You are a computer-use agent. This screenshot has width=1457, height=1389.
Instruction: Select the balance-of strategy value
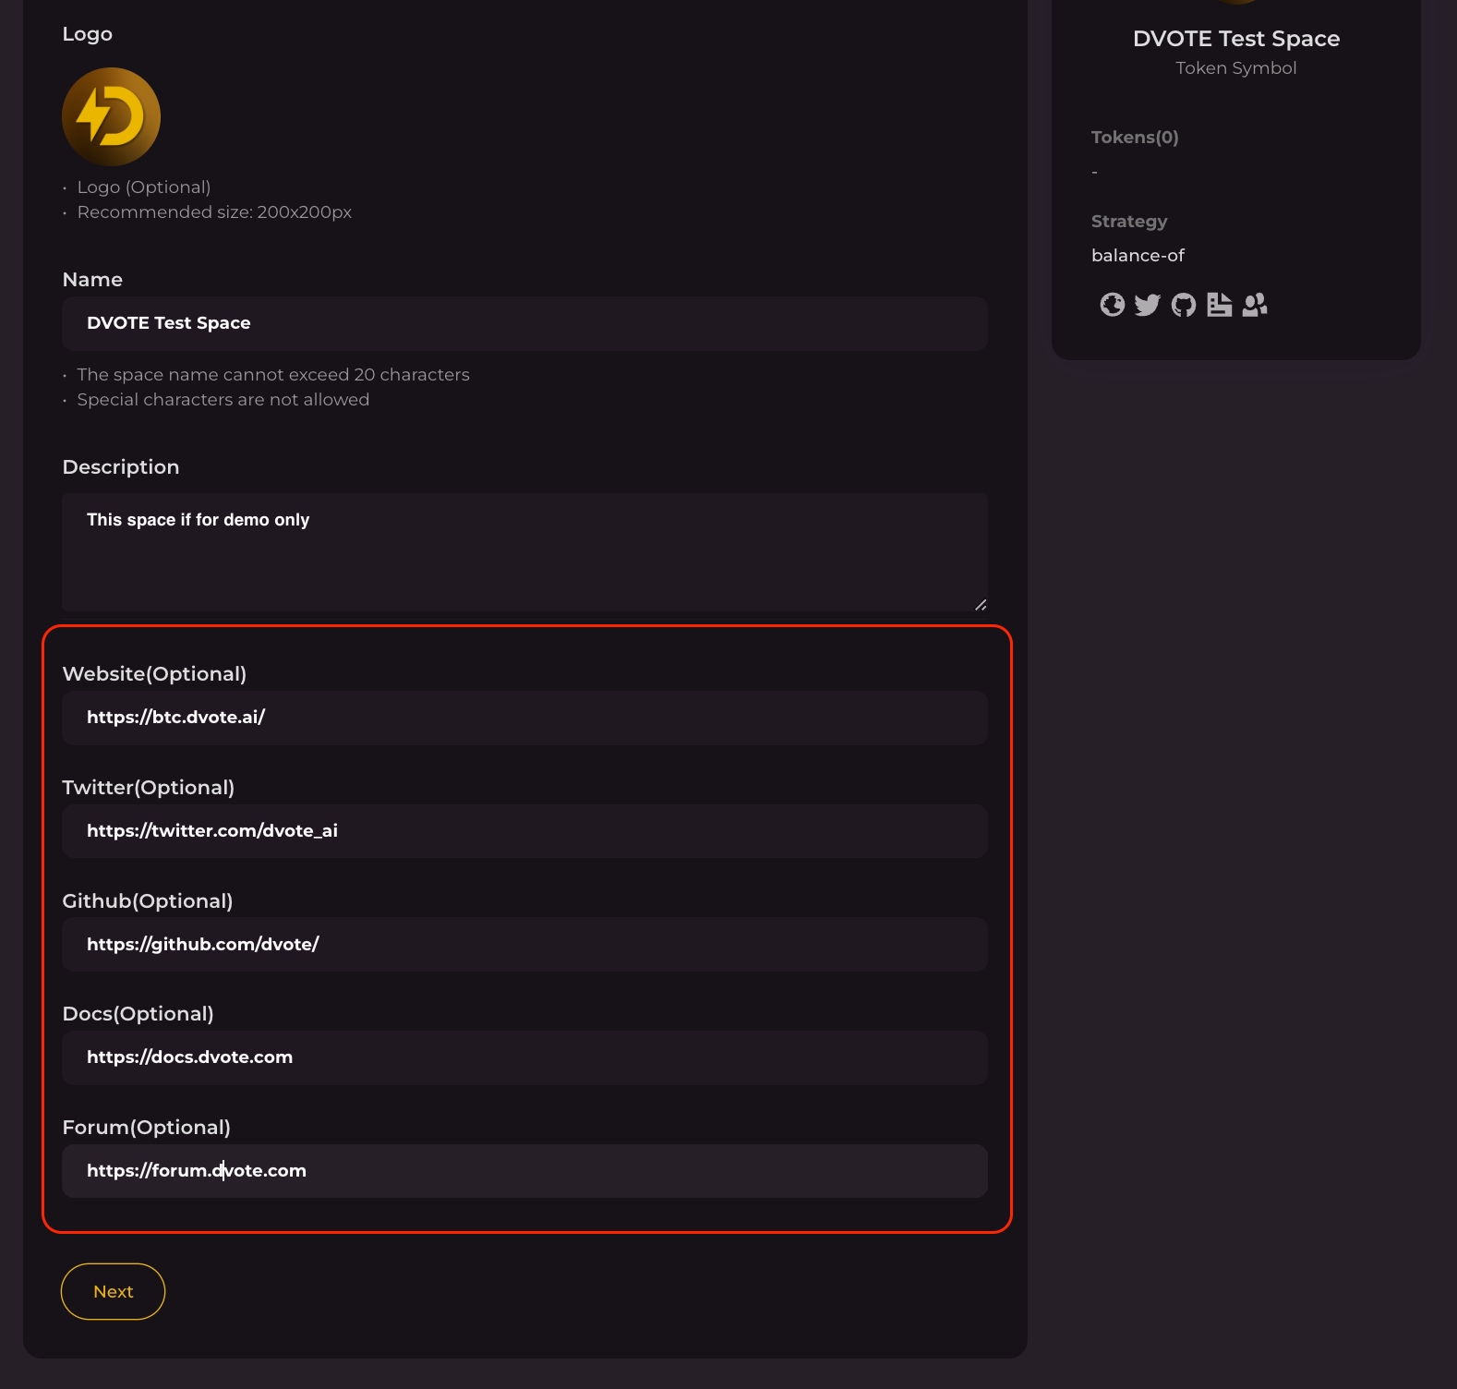1138,256
